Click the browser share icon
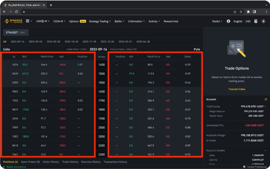The height and width of the screenshot is (169, 270). 235,12
